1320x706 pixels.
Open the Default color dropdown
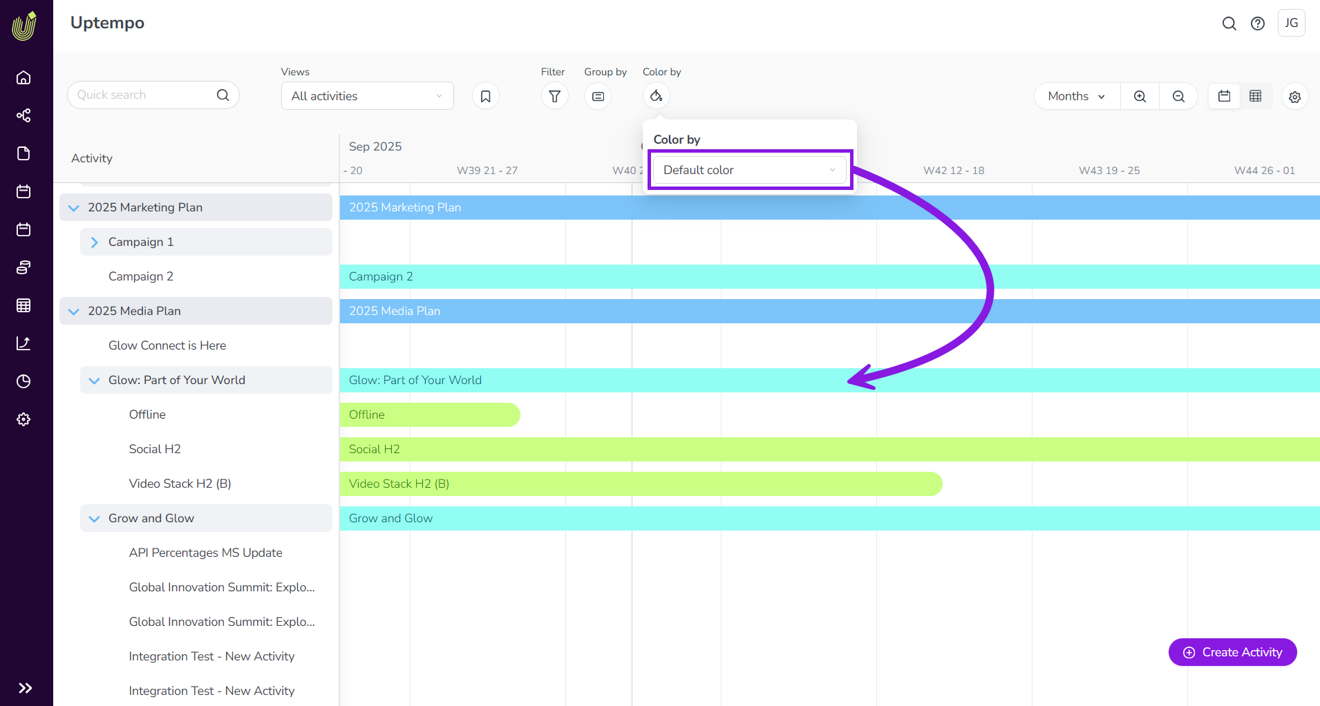pos(749,170)
